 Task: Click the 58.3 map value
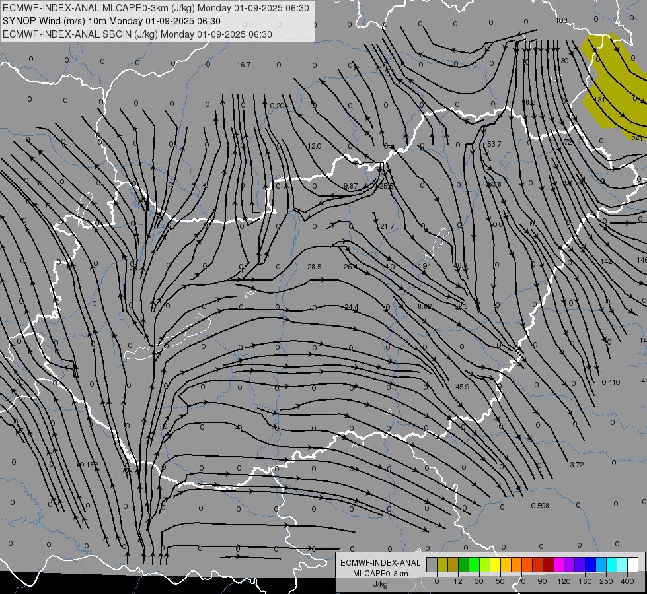tap(528, 102)
